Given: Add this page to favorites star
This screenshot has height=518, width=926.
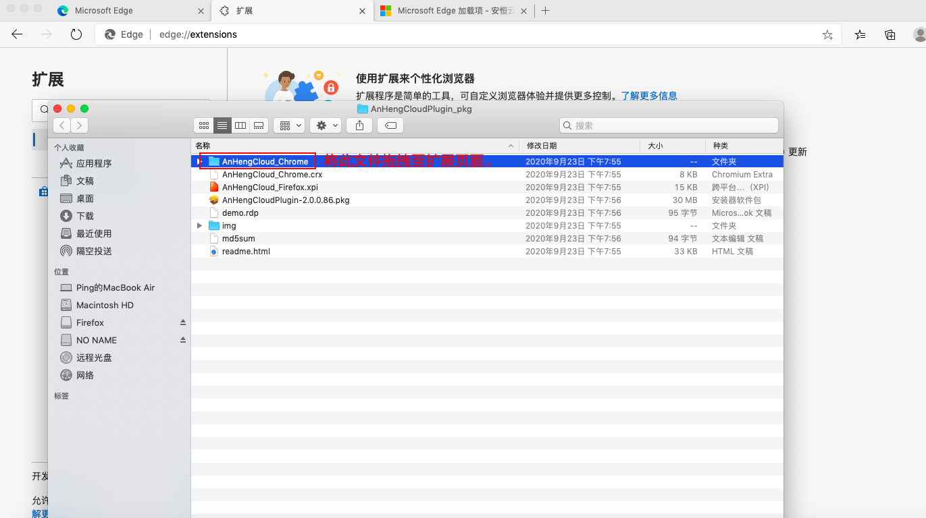Looking at the screenshot, I should click(827, 34).
